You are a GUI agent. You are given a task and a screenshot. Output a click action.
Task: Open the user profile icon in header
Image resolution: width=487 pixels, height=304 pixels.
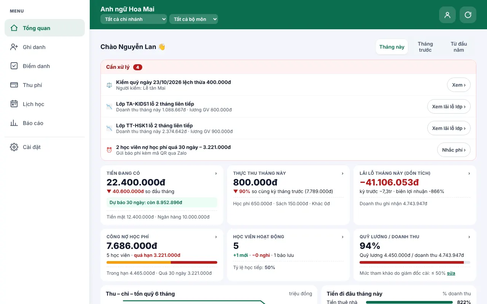pos(447,15)
